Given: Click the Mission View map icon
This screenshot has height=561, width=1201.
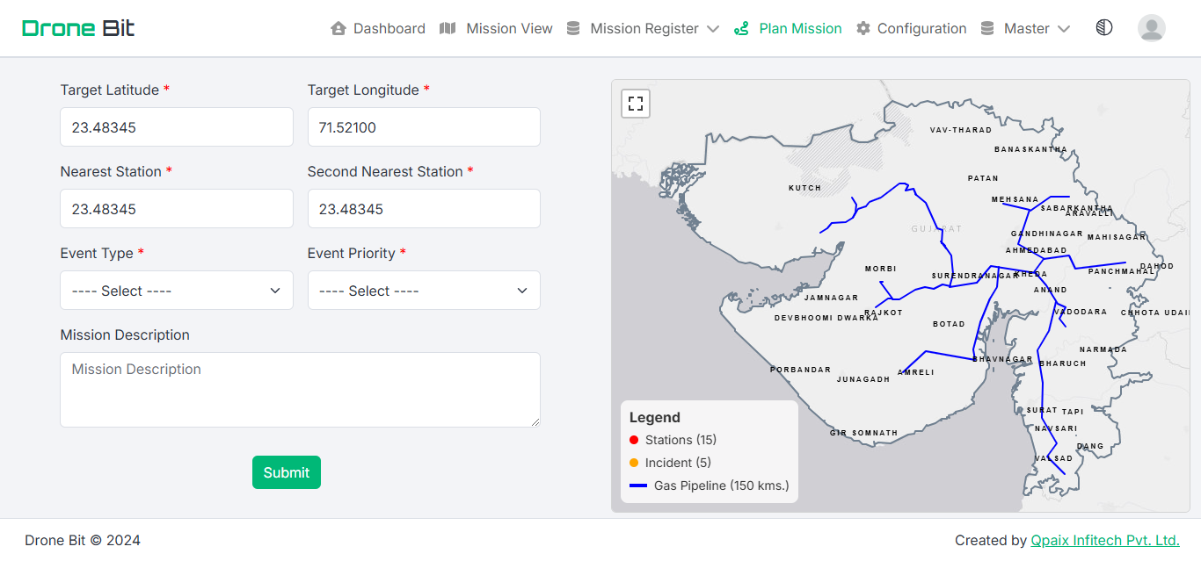Looking at the screenshot, I should 448,29.
